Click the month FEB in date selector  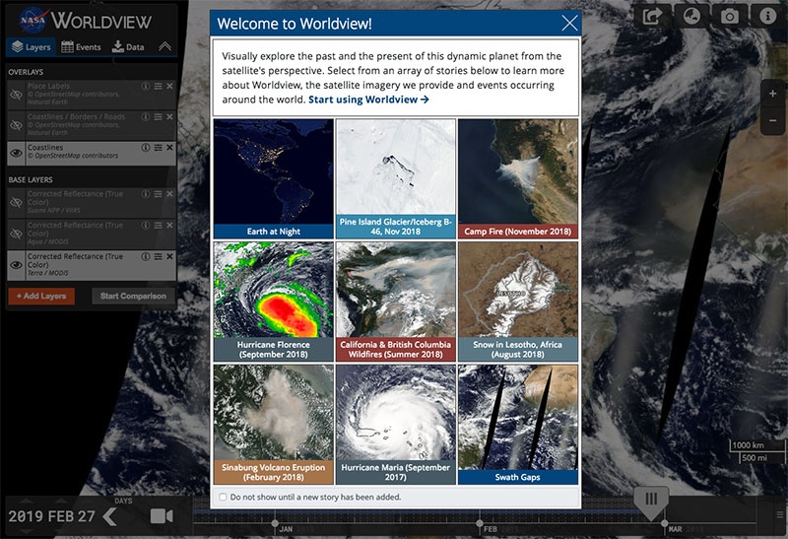[61, 516]
